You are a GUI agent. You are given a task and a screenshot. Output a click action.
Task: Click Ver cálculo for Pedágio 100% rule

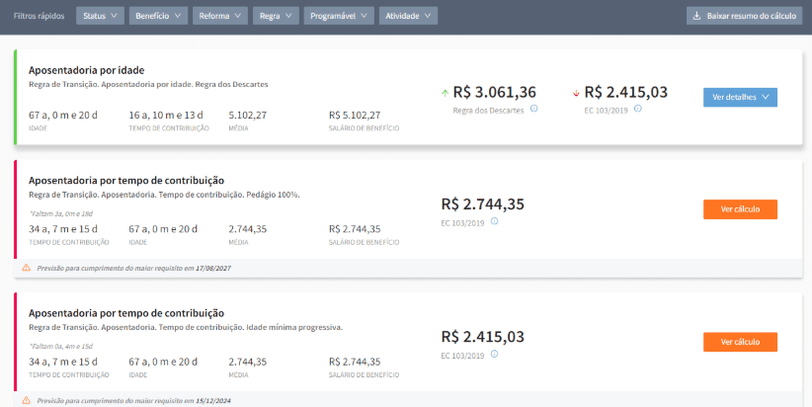pyautogui.click(x=740, y=209)
